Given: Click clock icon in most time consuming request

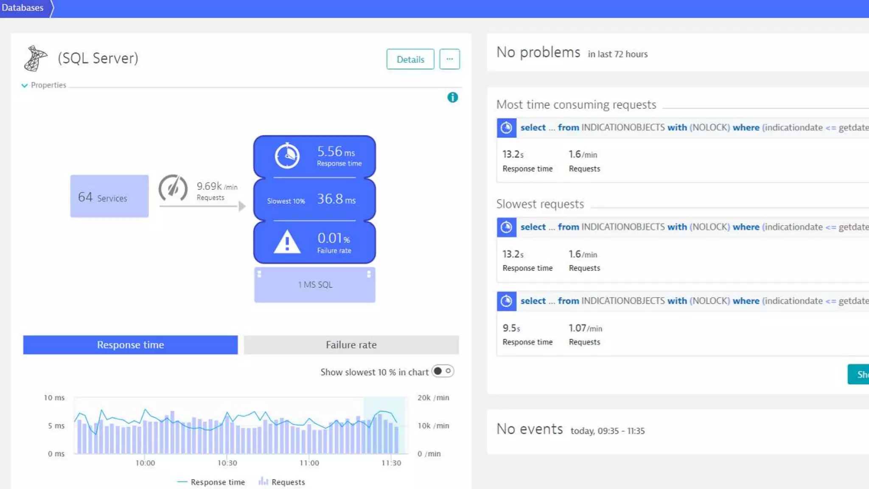Looking at the screenshot, I should 506,128.
